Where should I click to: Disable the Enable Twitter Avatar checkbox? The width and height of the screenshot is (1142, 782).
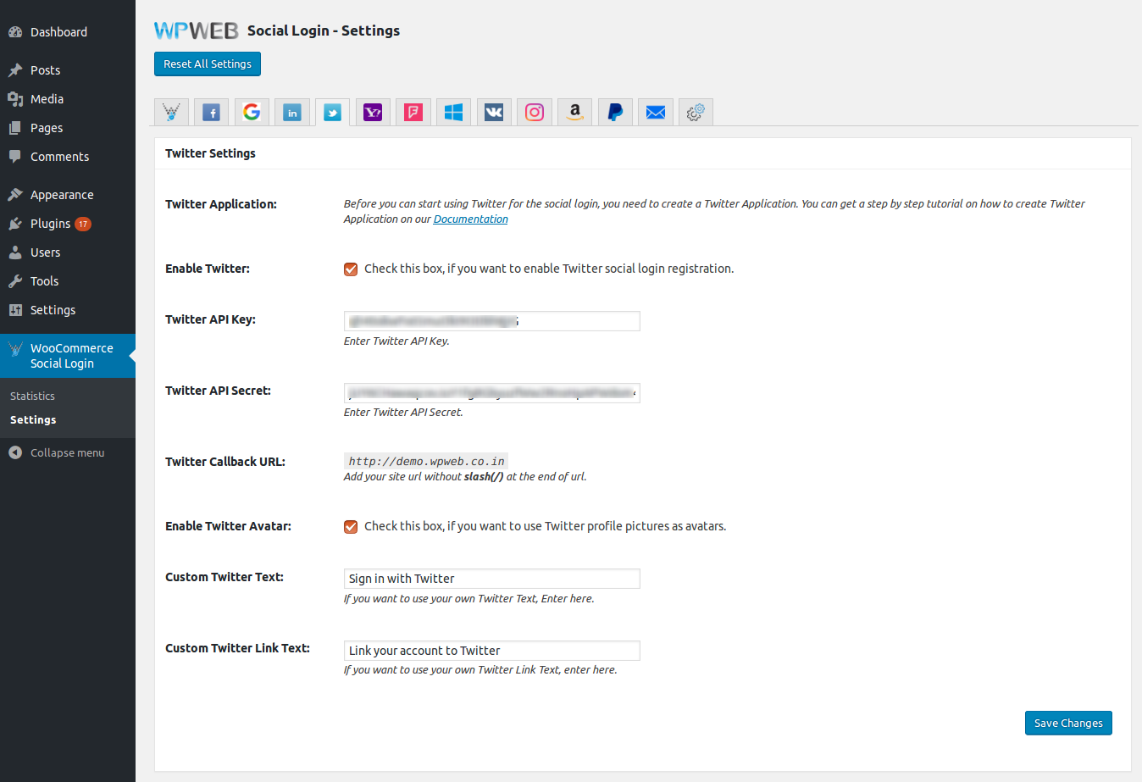(x=351, y=527)
